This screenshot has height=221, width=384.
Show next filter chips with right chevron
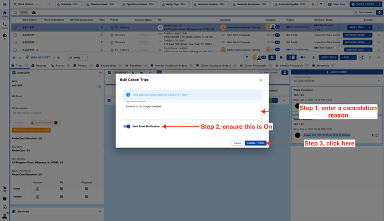[313, 4]
